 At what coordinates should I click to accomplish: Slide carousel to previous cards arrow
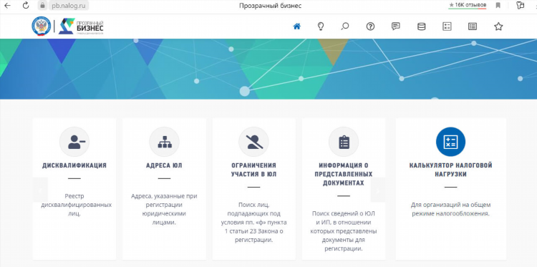coord(40,190)
